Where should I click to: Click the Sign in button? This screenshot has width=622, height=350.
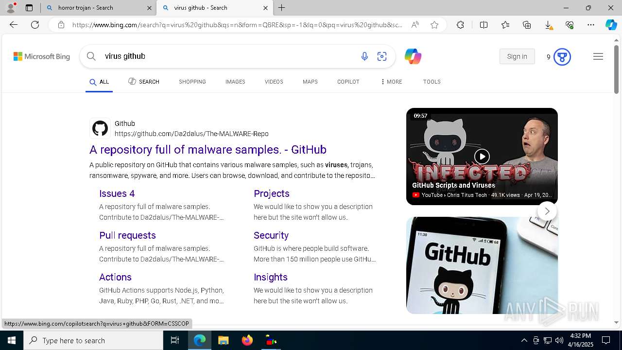[517, 56]
